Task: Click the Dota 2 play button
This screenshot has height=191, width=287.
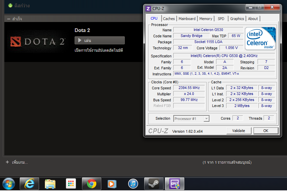Action: pos(100,40)
